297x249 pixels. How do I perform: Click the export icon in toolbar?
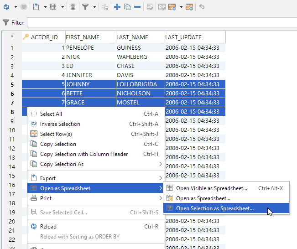[36, 7]
